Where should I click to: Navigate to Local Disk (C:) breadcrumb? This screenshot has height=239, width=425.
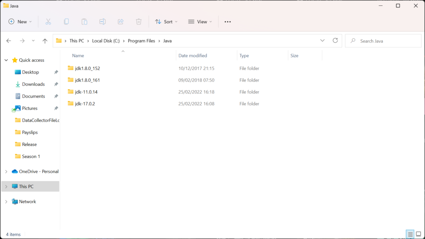106,41
